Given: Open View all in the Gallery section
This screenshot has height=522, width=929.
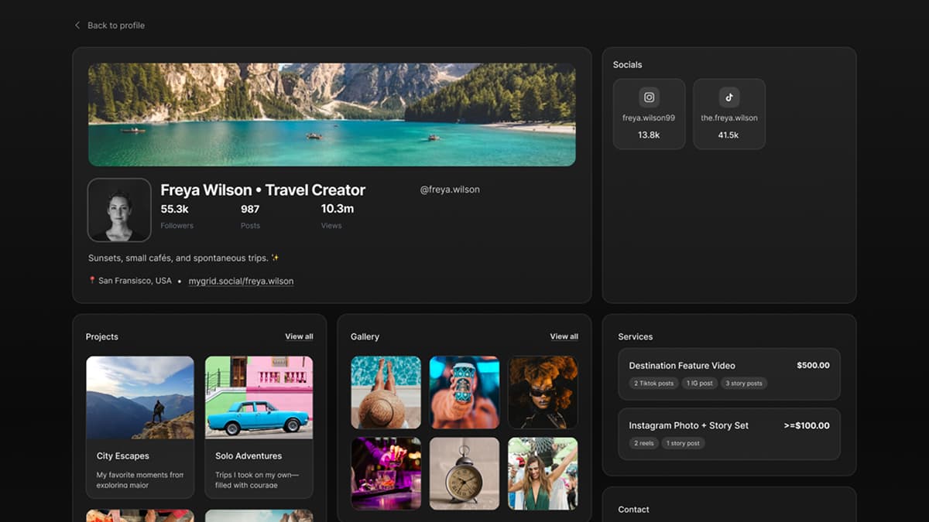Looking at the screenshot, I should (564, 336).
